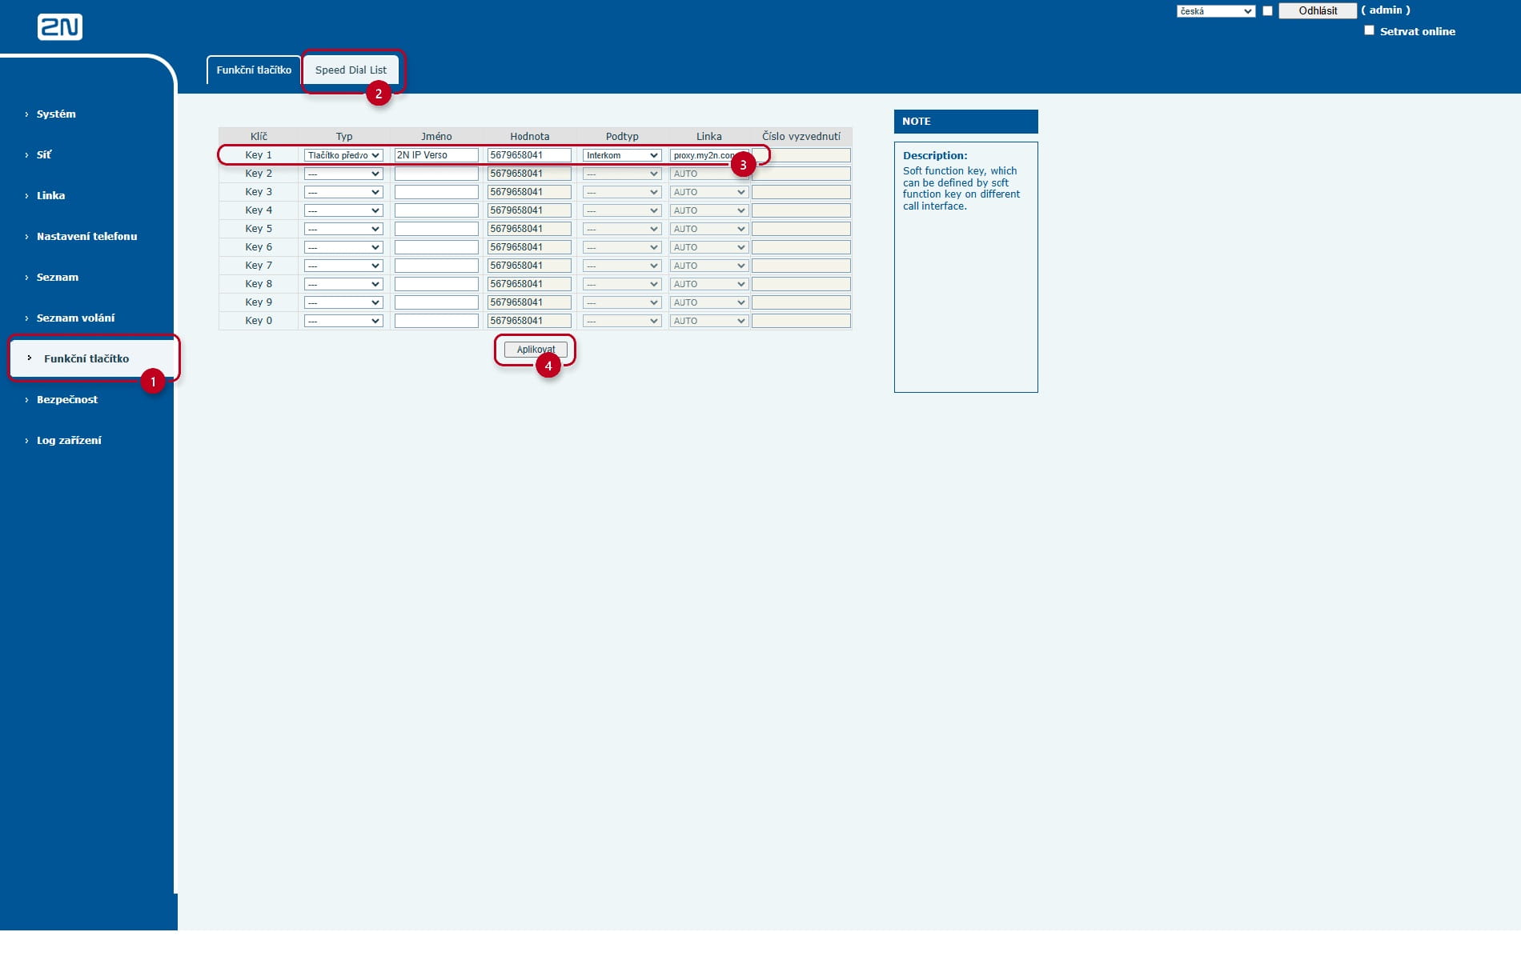The height and width of the screenshot is (960, 1521).
Task: Click the Aplikovat button
Action: [536, 350]
